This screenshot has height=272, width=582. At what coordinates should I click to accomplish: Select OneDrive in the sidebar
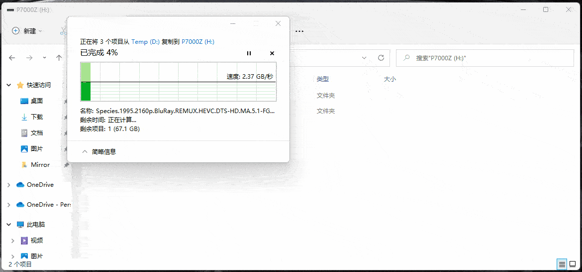40,185
